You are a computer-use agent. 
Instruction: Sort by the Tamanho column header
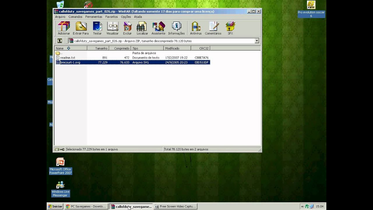(98, 48)
